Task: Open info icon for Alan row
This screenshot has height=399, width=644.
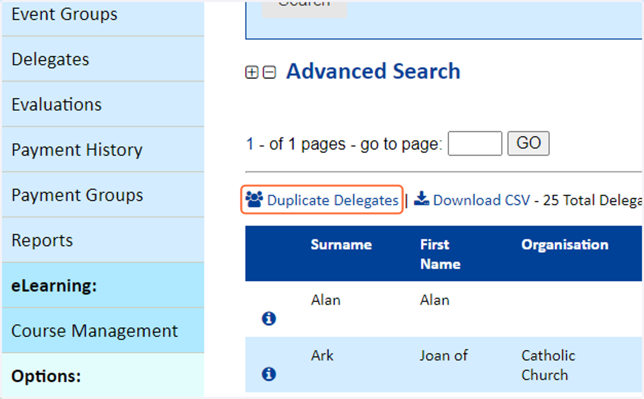Action: pyautogui.click(x=269, y=319)
